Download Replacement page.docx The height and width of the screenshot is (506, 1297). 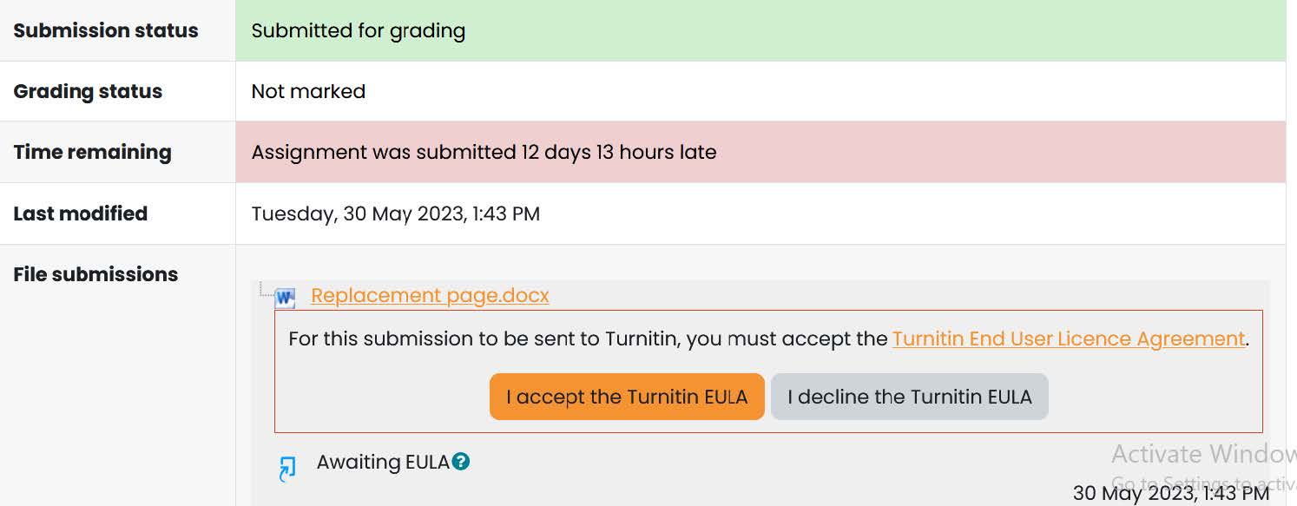429,296
